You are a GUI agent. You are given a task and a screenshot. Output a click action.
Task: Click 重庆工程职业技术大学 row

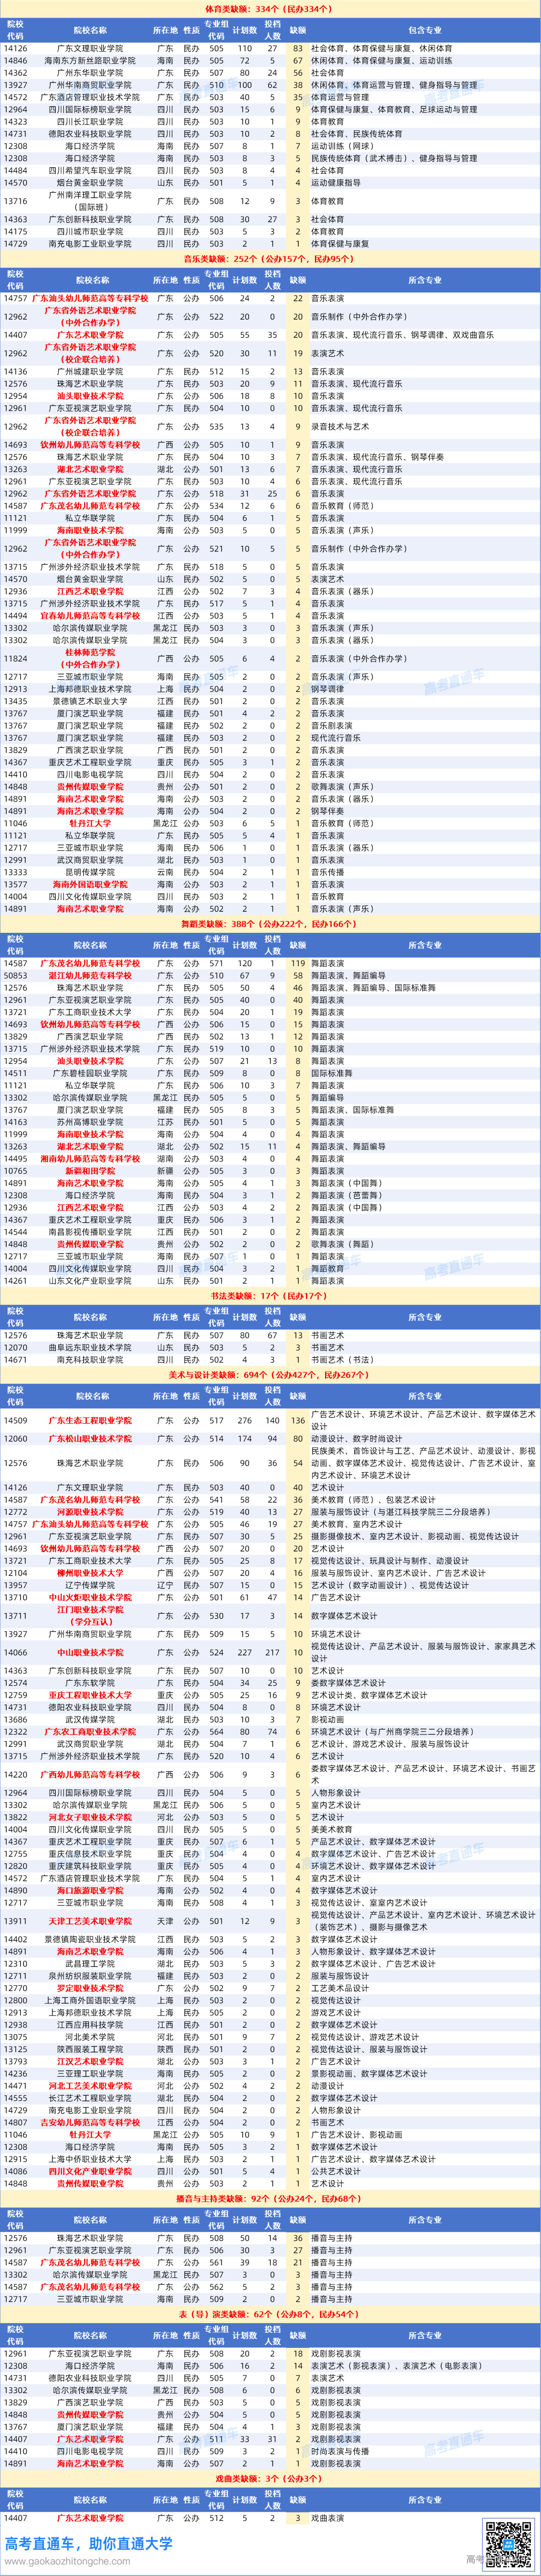click(270, 1695)
